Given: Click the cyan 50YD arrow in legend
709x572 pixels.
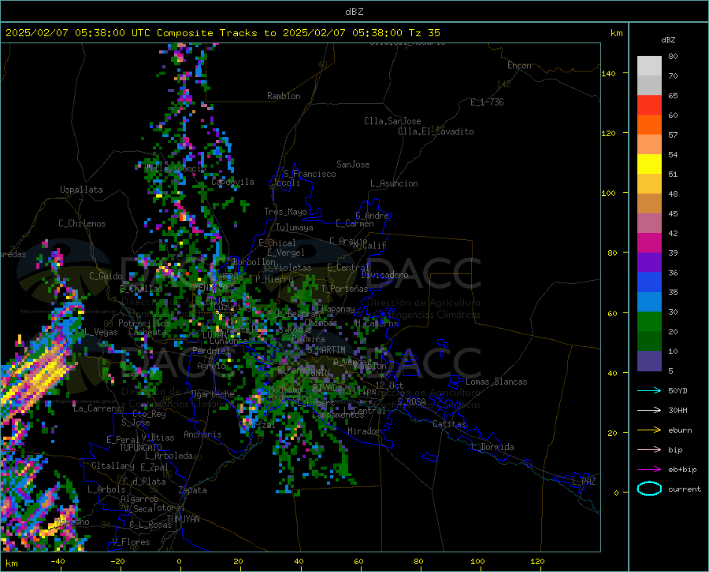Looking at the screenshot, I should click(x=649, y=390).
